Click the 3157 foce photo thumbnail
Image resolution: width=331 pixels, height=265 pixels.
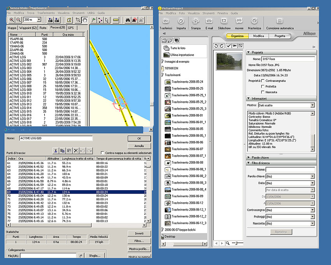pos(229,61)
